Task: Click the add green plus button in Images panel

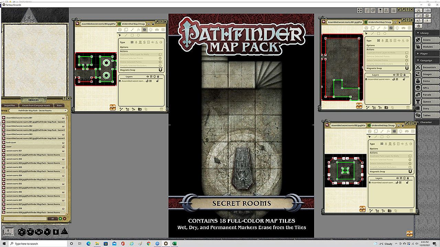Action: coord(60,219)
